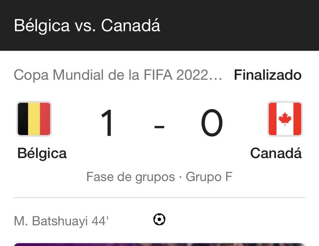Click the dash between the scores
The height and width of the screenshot is (246, 319).
[x=159, y=126]
